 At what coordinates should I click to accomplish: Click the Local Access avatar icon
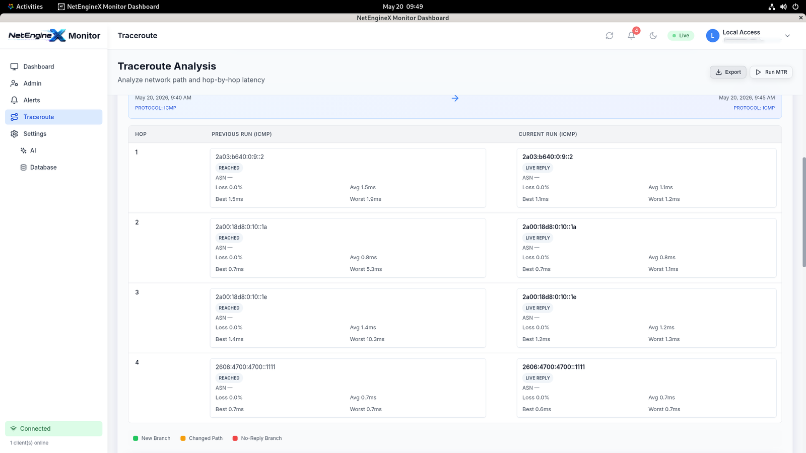tap(712, 36)
